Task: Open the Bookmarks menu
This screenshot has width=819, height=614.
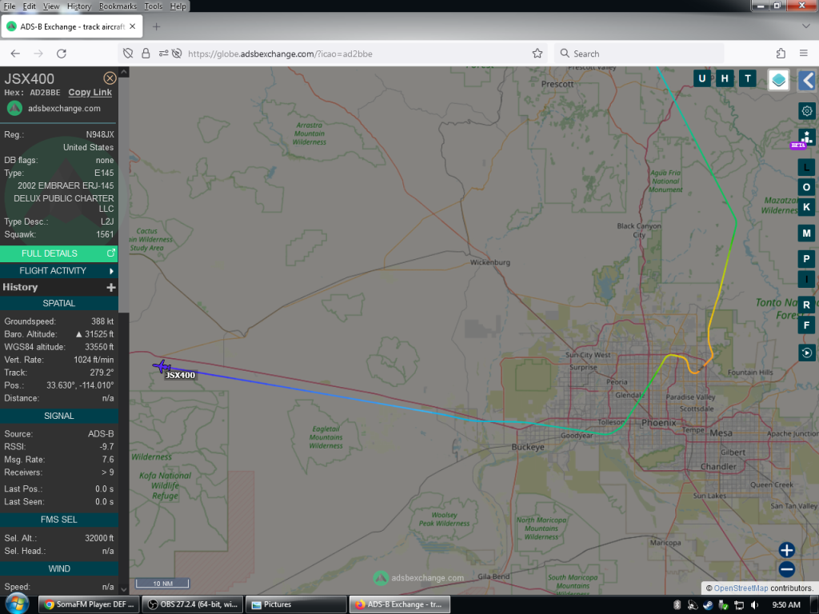Action: [118, 6]
